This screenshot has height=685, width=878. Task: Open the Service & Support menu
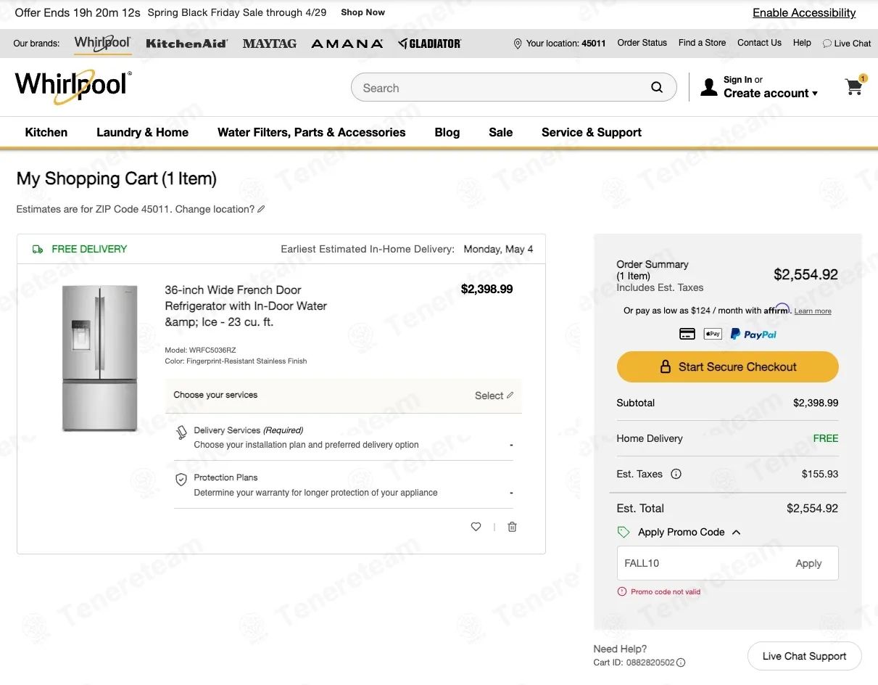592,132
